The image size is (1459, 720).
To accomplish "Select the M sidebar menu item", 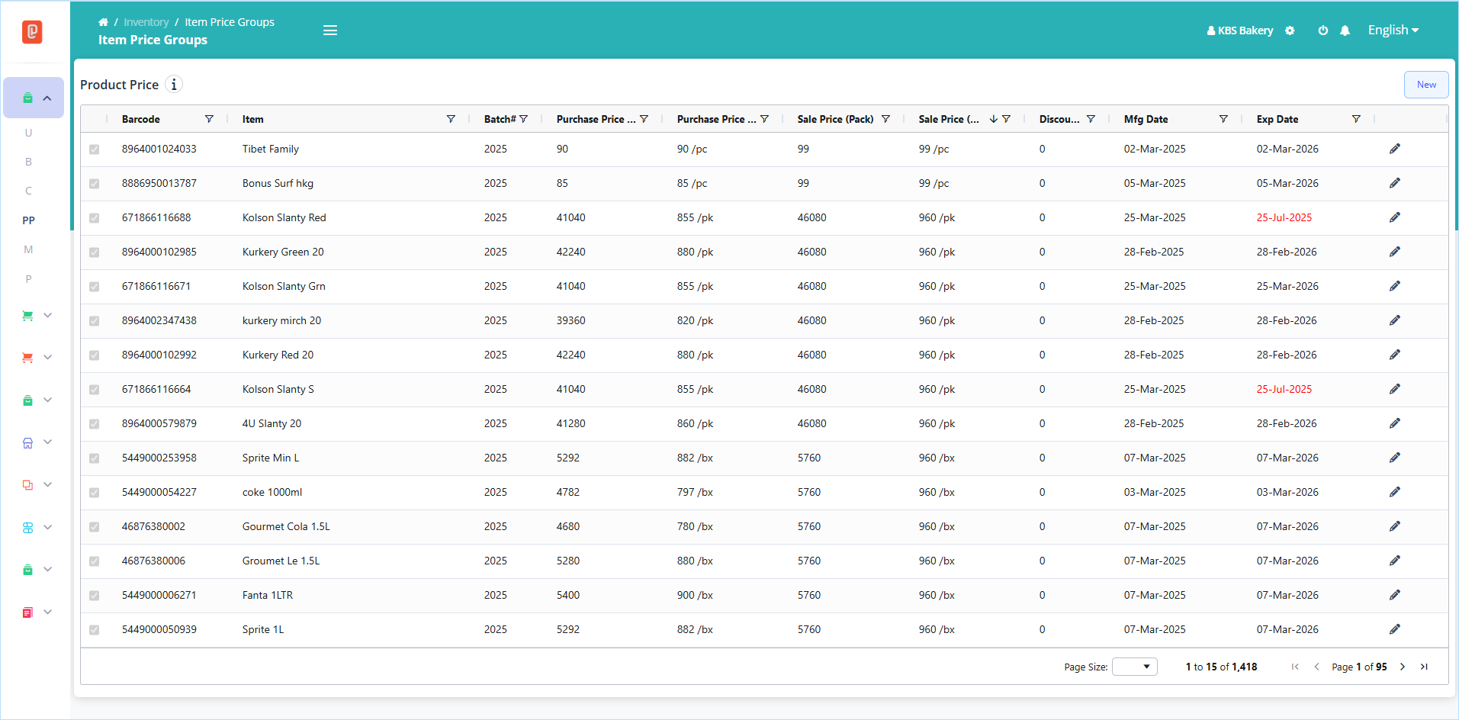I will 29,249.
